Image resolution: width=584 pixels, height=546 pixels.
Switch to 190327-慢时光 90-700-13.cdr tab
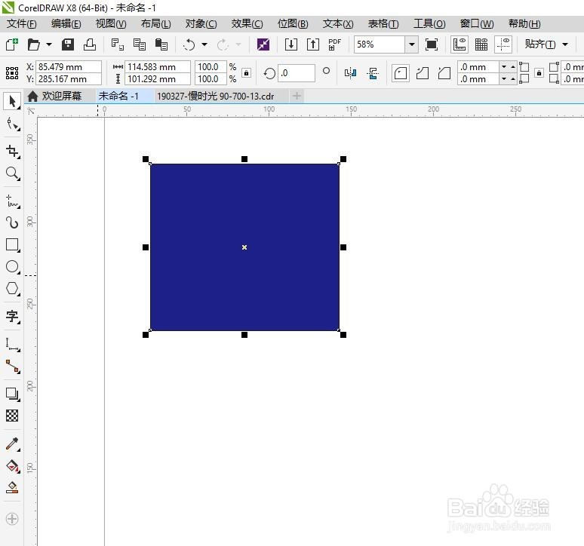[x=215, y=96]
